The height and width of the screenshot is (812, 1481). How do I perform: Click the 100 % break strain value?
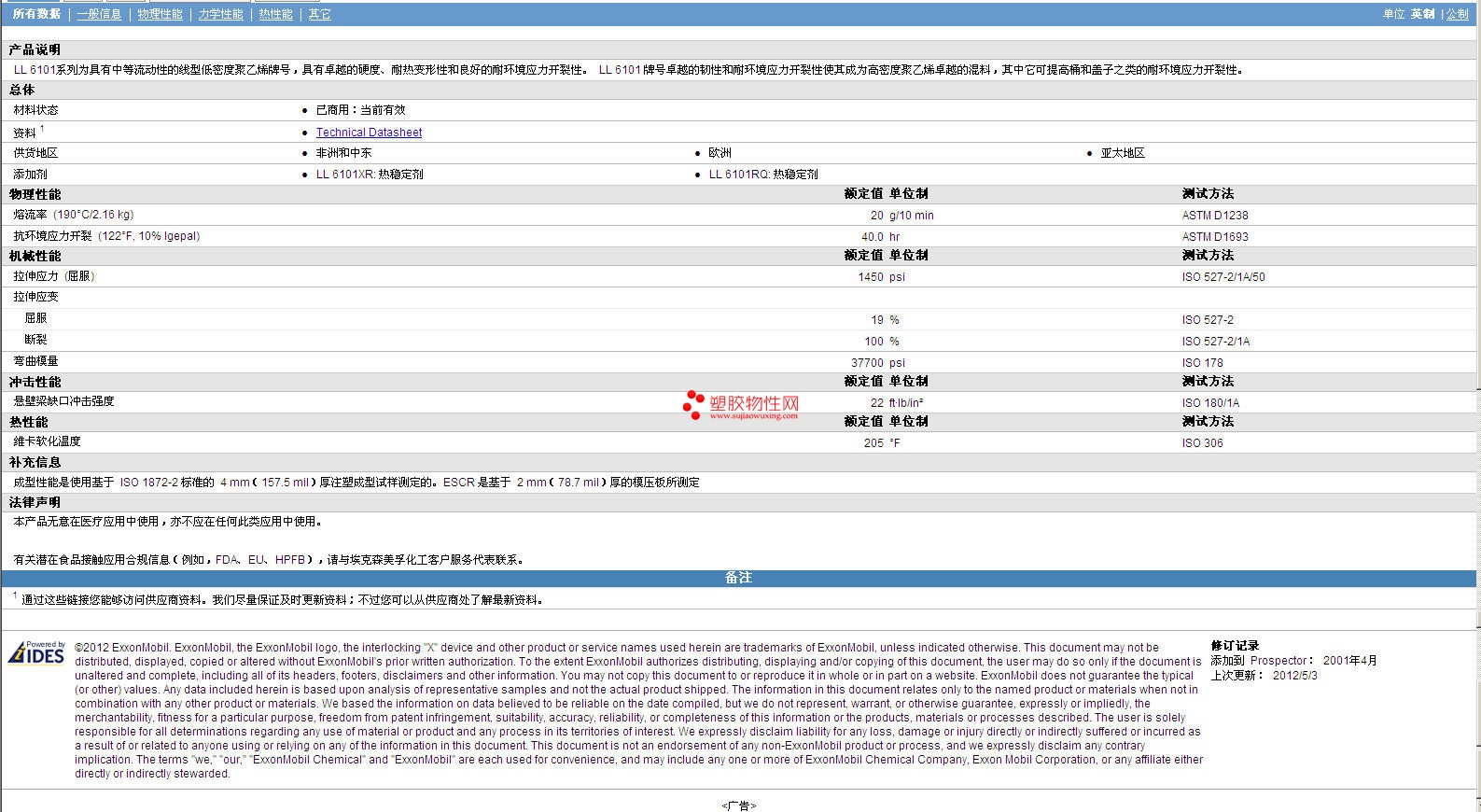882,342
